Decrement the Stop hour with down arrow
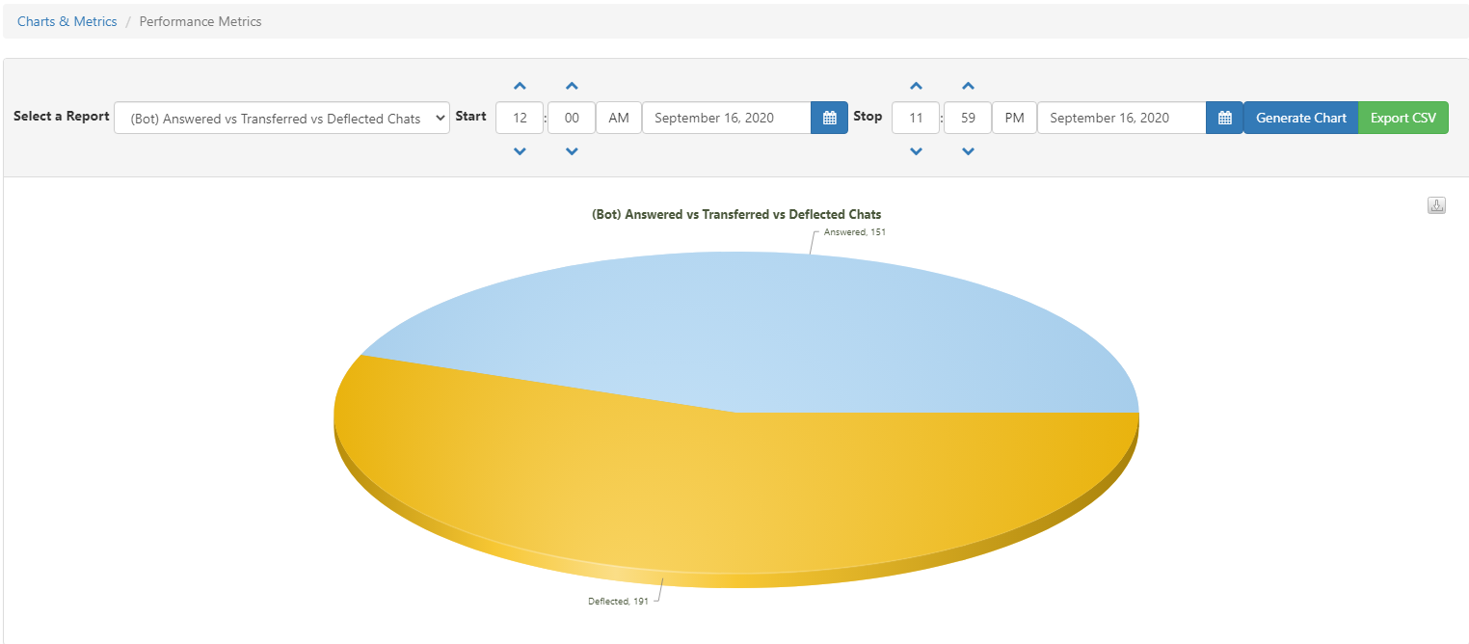The width and height of the screenshot is (1469, 644). click(x=916, y=150)
